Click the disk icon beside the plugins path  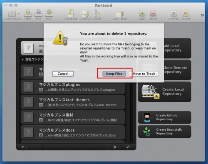41,90
